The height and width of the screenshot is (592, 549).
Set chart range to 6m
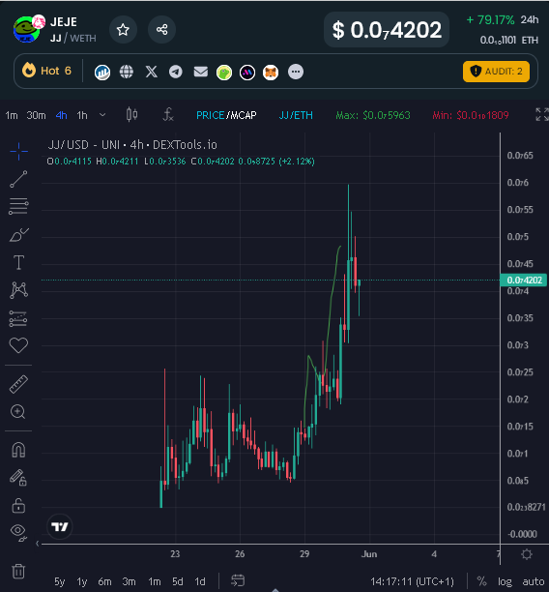(105, 581)
